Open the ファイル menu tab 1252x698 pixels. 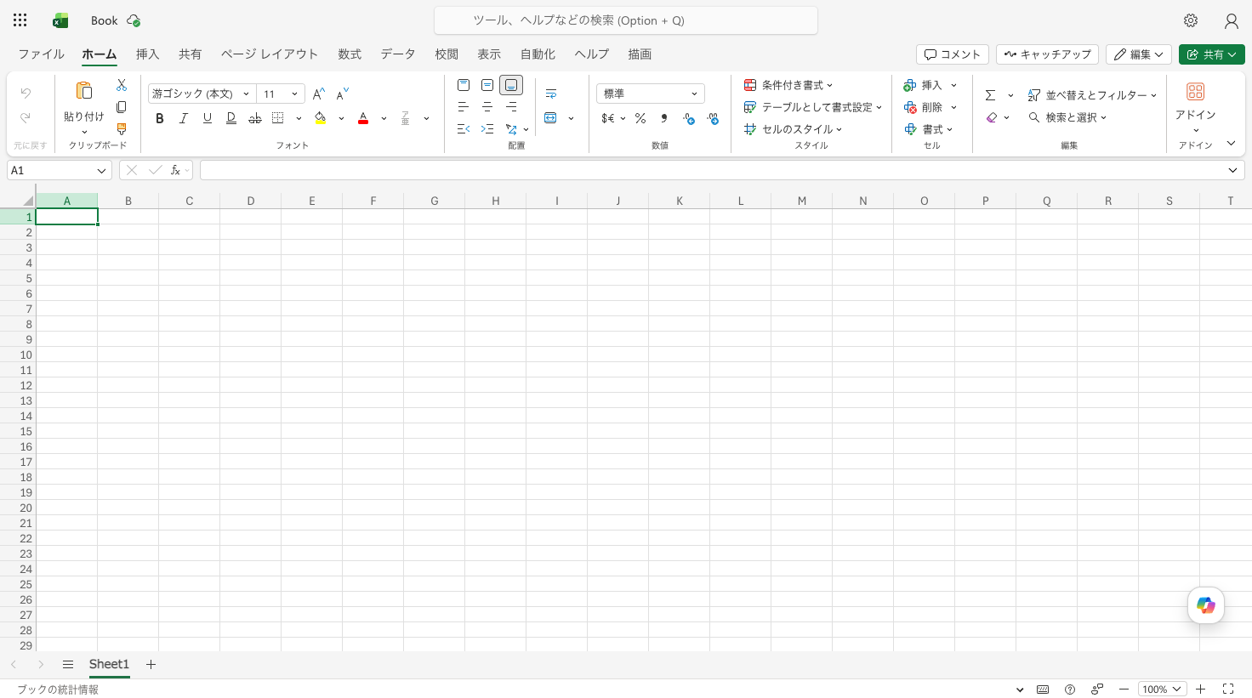click(x=41, y=54)
